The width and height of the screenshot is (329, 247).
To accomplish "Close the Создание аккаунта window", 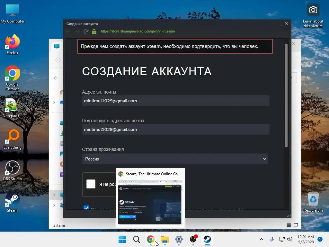I will pyautogui.click(x=287, y=24).
